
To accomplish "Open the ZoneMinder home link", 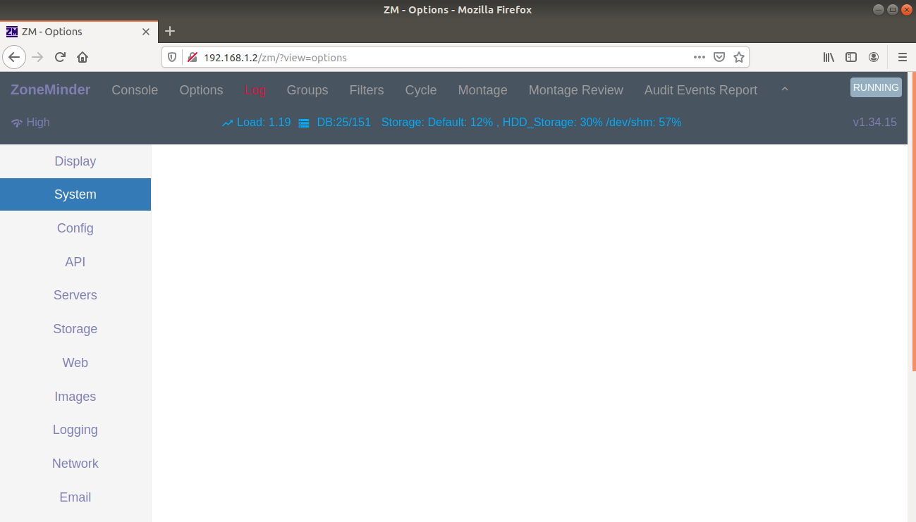I will (51, 89).
